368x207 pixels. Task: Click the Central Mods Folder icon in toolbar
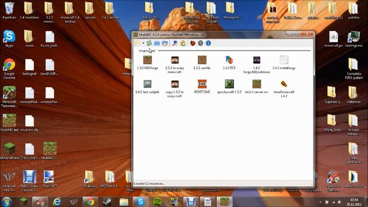pyautogui.click(x=165, y=43)
